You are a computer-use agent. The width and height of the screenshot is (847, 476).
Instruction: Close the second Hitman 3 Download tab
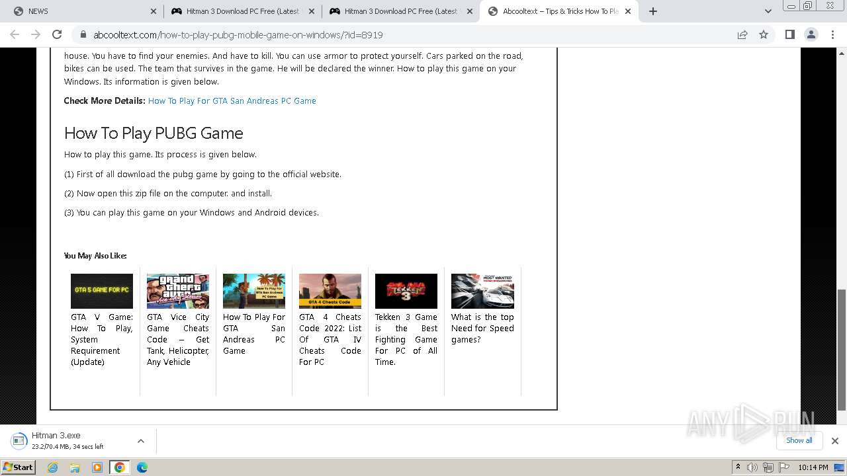pyautogui.click(x=470, y=11)
